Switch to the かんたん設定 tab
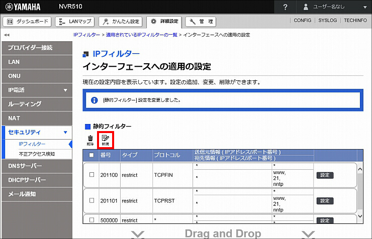 [x=121, y=22]
